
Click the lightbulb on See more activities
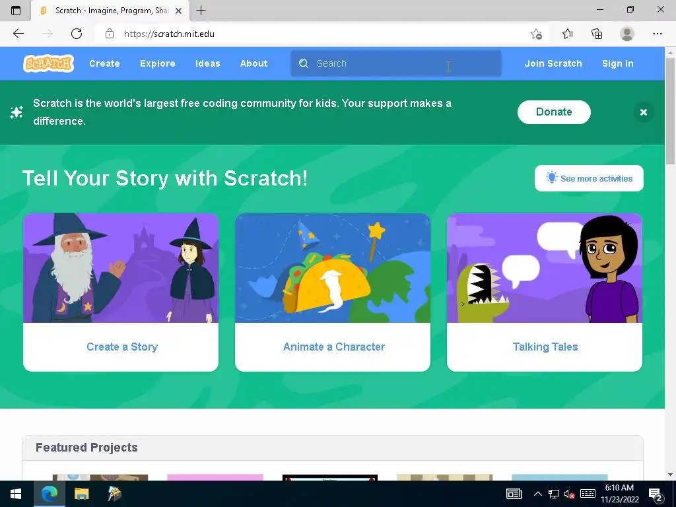[551, 177]
